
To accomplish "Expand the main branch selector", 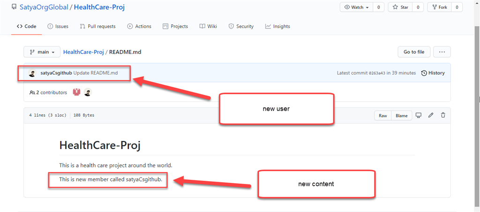I will [x=42, y=52].
